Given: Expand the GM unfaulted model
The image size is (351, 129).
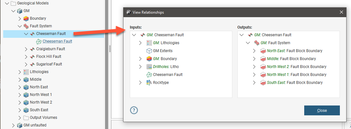Looking at the screenshot, I should tap(13, 125).
